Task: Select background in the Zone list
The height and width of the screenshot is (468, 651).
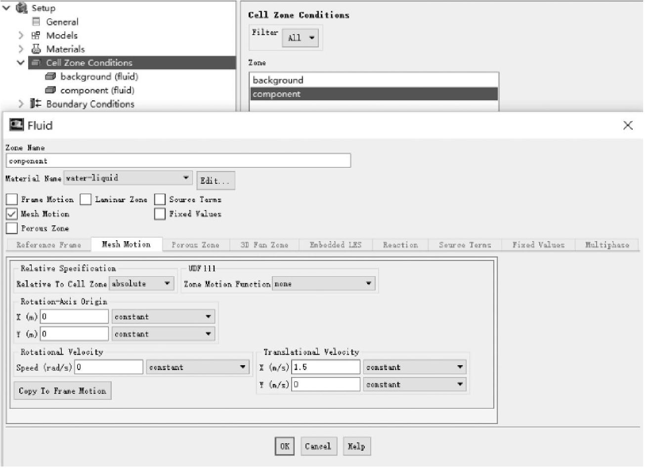Action: (x=374, y=80)
